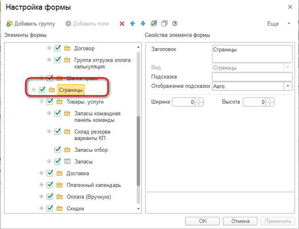Screen dimensions: 299x229
Task: Click folder icon of Запасы командная панель команды
Action: (x=67, y=113)
